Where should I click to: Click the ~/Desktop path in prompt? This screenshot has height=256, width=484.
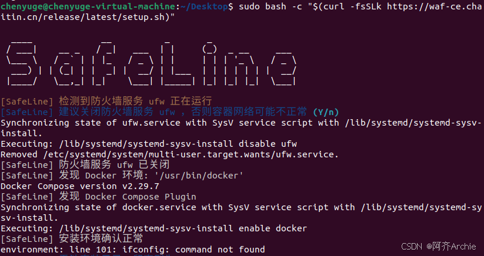point(204,6)
